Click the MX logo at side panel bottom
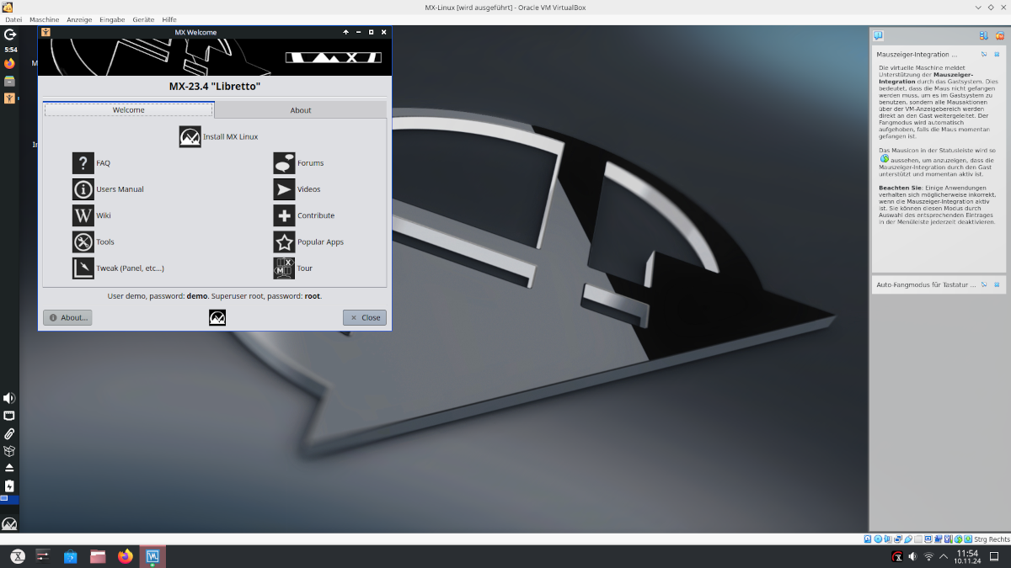This screenshot has height=568, width=1011. tap(9, 523)
